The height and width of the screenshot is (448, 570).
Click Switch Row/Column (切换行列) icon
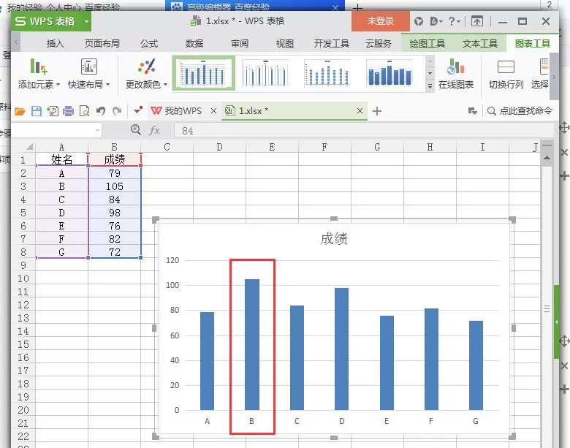coord(506,75)
